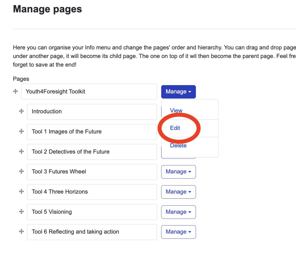Screen dimensions: 296x254
Task: Expand the Manage menu for Tool 6 Reflecting
Action: click(x=178, y=232)
